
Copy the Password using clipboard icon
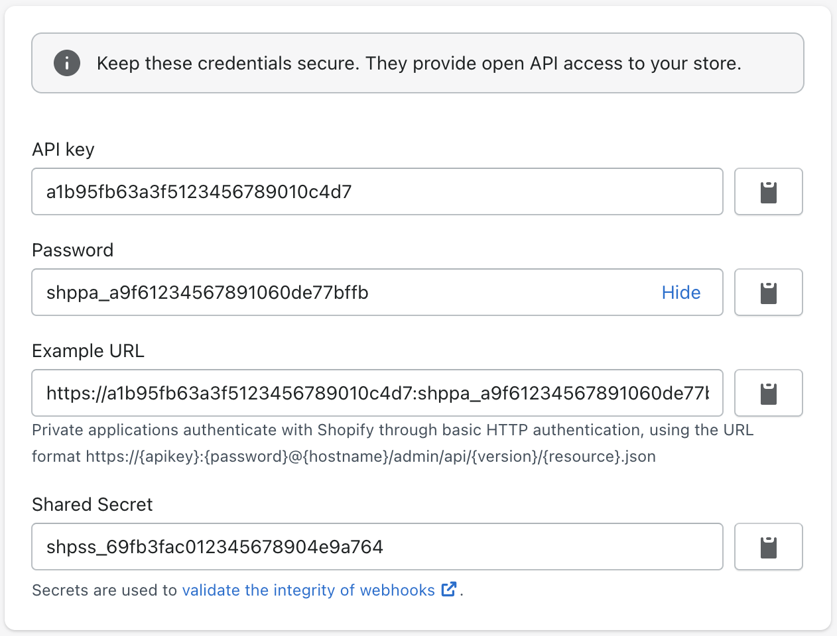point(768,292)
